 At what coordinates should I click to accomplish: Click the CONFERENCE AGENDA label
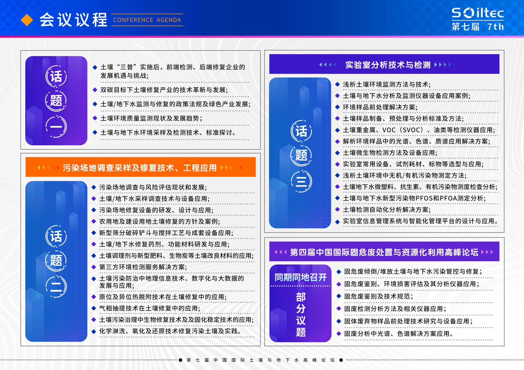147,20
